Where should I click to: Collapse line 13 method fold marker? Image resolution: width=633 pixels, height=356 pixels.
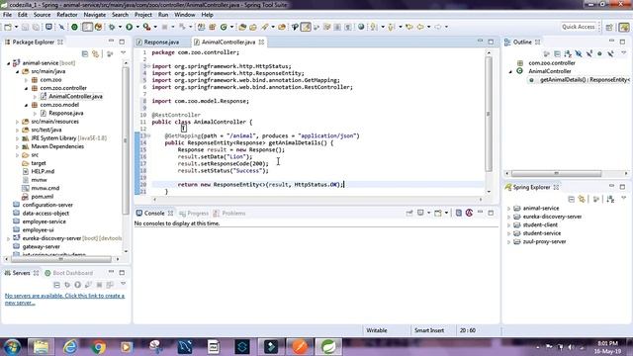[148, 135]
